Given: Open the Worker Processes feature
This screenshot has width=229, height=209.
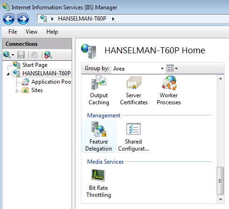Looking at the screenshot, I should click(169, 90).
